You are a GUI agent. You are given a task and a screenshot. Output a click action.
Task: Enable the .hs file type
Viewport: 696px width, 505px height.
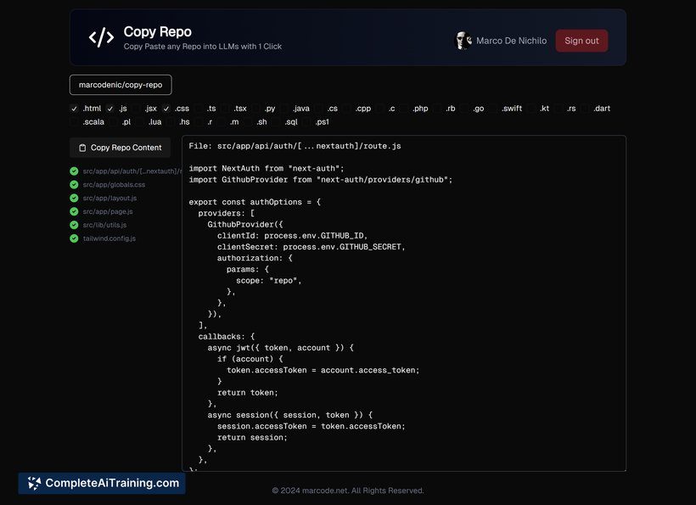pyautogui.click(x=171, y=122)
